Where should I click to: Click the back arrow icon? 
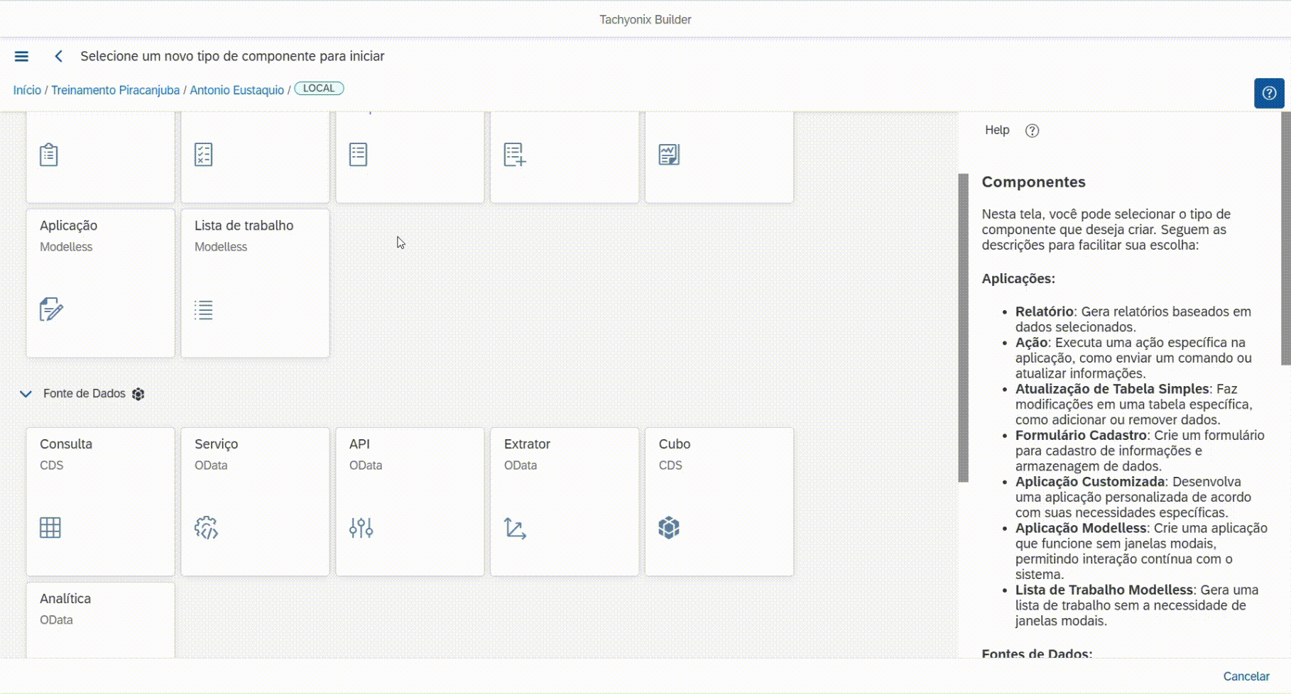click(x=59, y=56)
